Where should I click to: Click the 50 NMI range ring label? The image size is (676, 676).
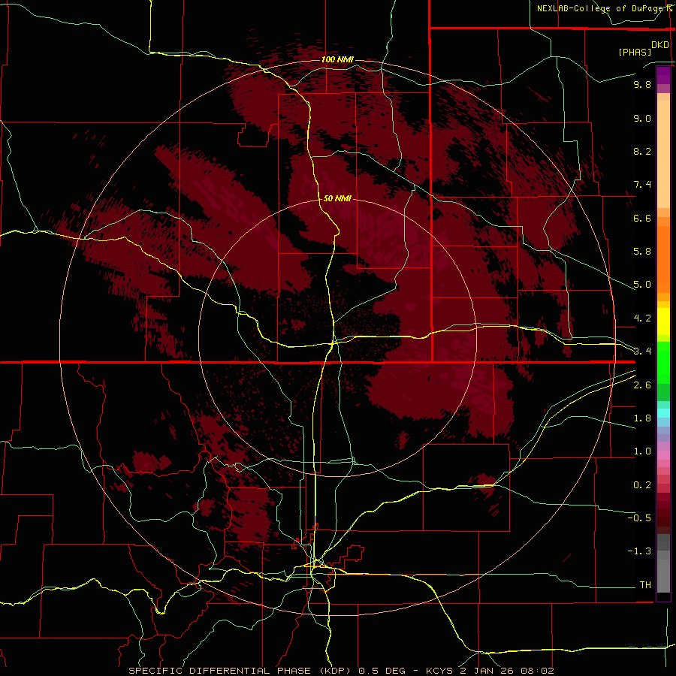click(x=337, y=199)
